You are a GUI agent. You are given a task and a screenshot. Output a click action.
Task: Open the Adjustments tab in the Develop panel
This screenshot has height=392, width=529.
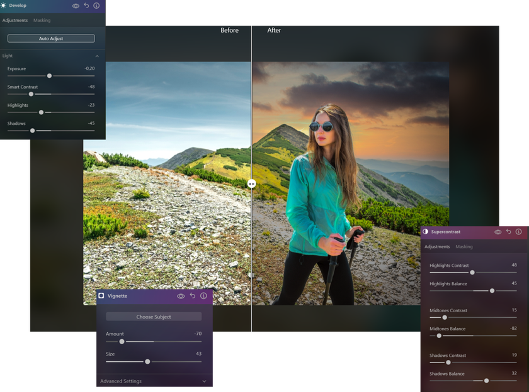coord(16,20)
